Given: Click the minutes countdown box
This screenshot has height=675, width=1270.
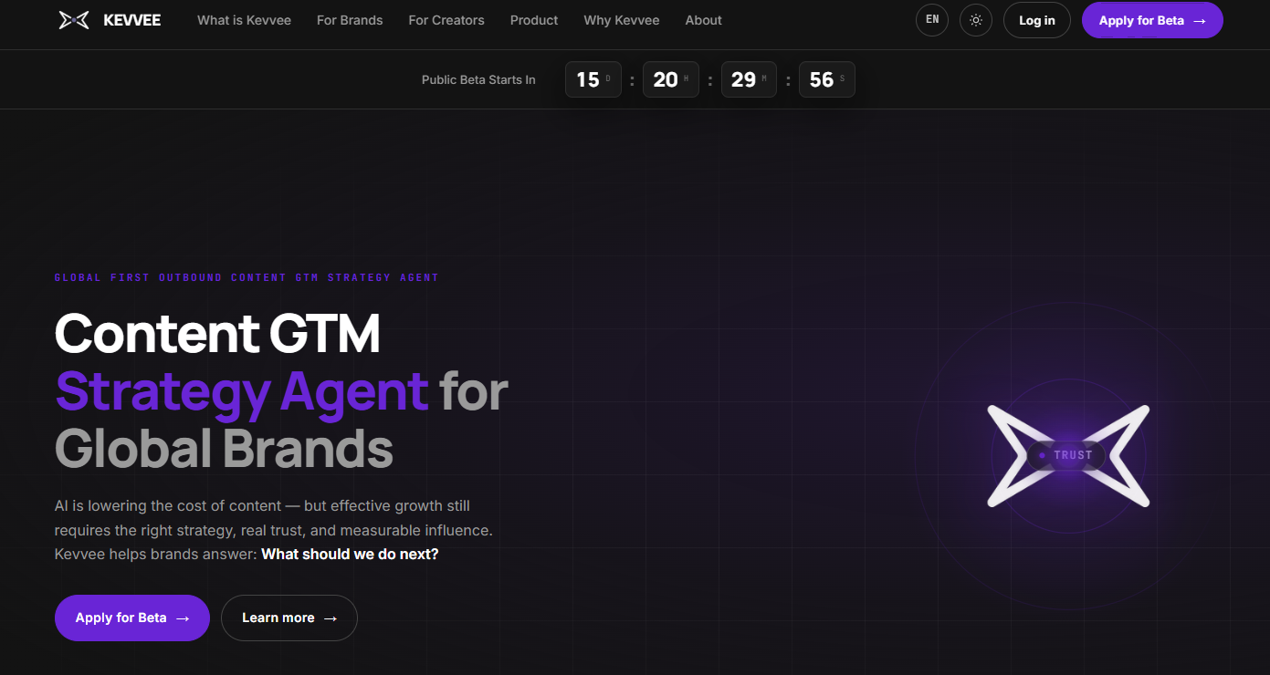Looking at the screenshot, I should click(750, 79).
